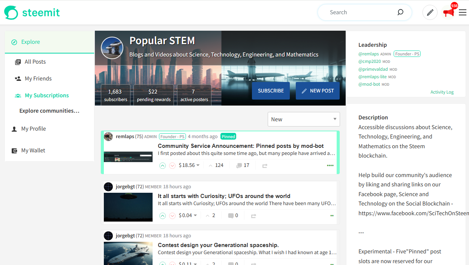469x265 pixels.
Task: Click remlaps author name on pinned post
Action: [125, 137]
